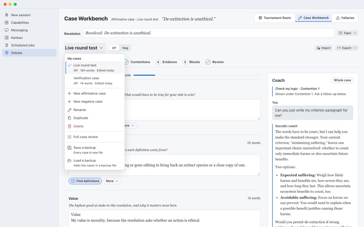Click the Rename pencil icon
Image resolution: width=364 pixels, height=227 pixels.
pos(69,110)
